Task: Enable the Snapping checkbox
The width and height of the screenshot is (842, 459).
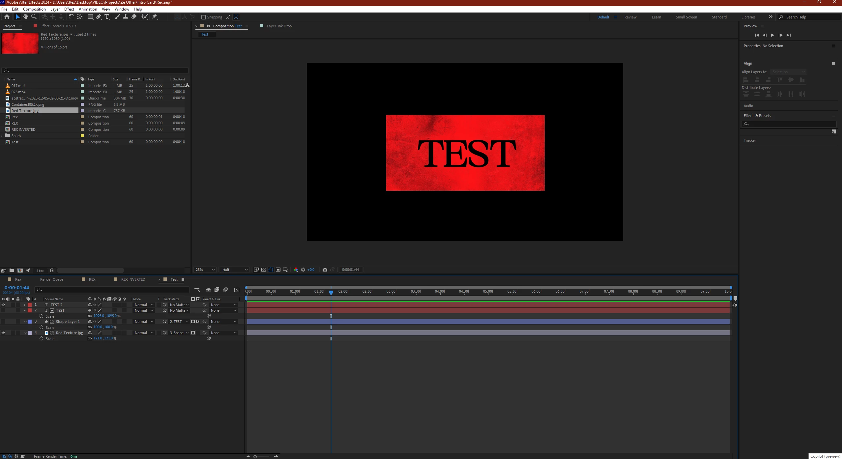Action: click(x=204, y=17)
